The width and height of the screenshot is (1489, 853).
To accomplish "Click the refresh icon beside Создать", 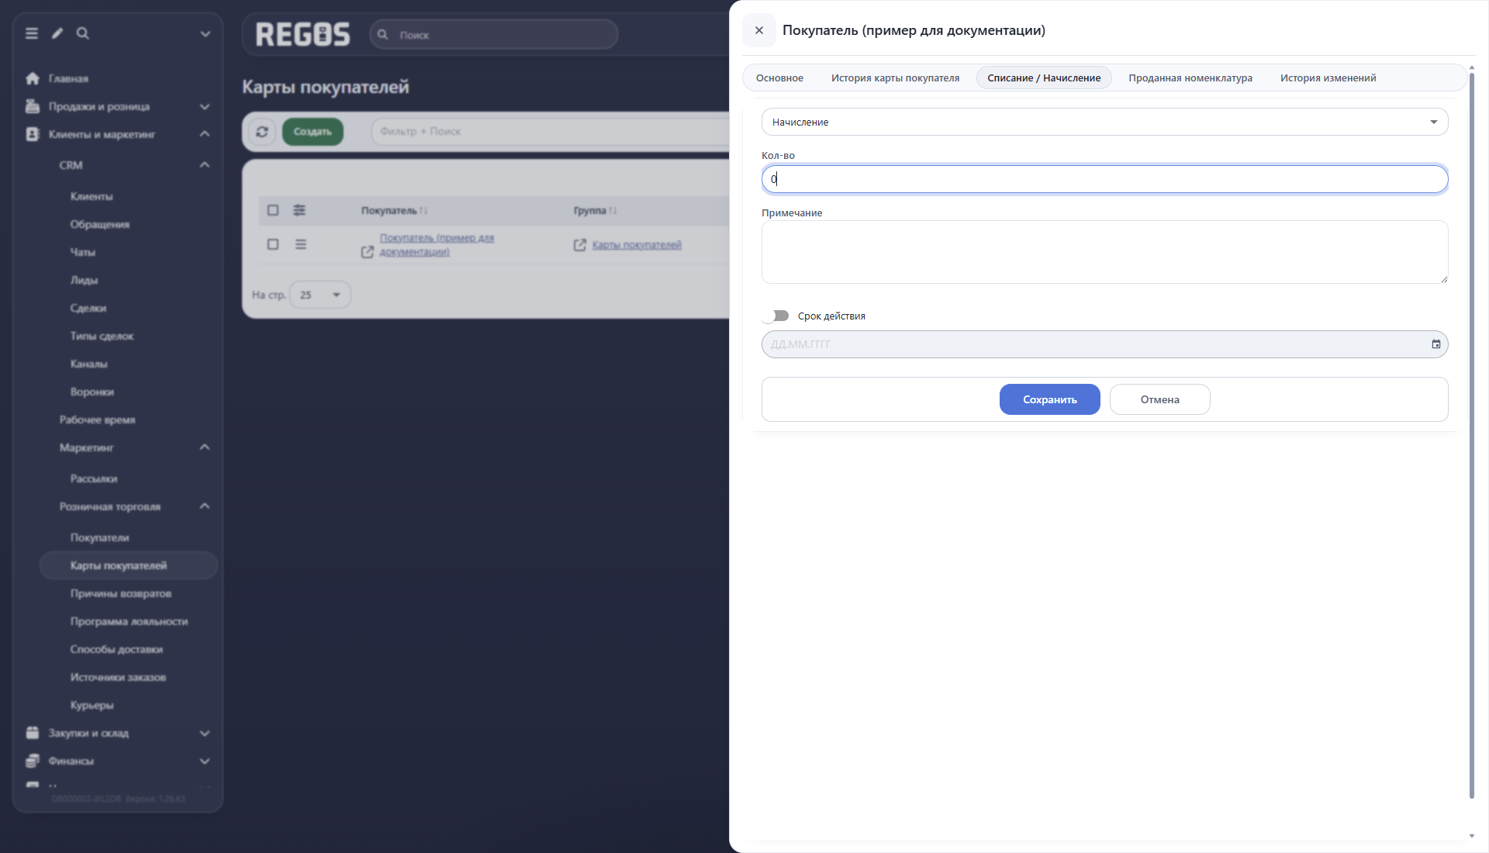I will [x=262, y=132].
